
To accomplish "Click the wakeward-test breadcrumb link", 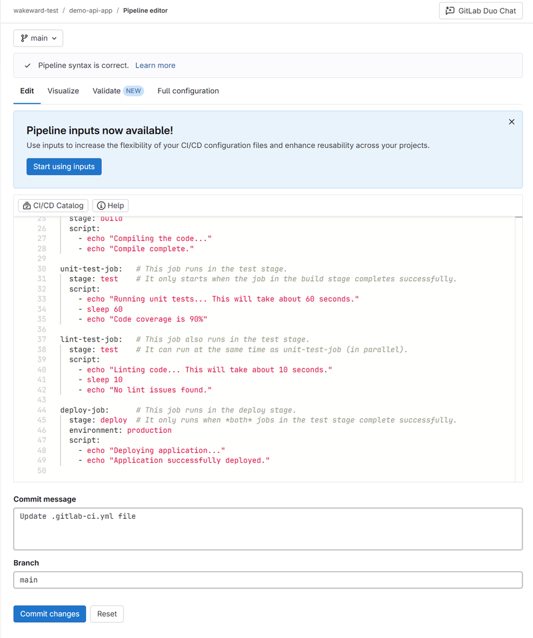I will [x=36, y=11].
